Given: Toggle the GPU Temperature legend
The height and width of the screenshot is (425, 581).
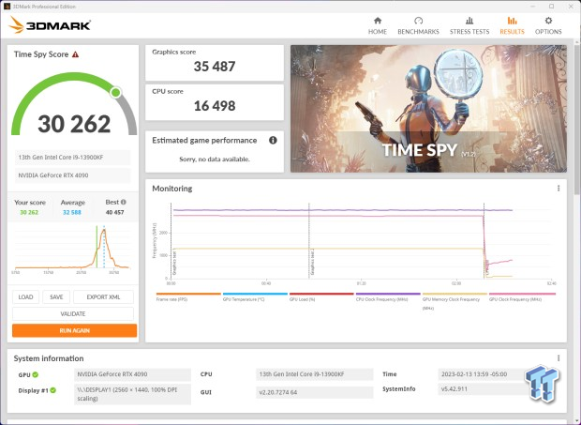Looking at the screenshot, I should point(255,297).
